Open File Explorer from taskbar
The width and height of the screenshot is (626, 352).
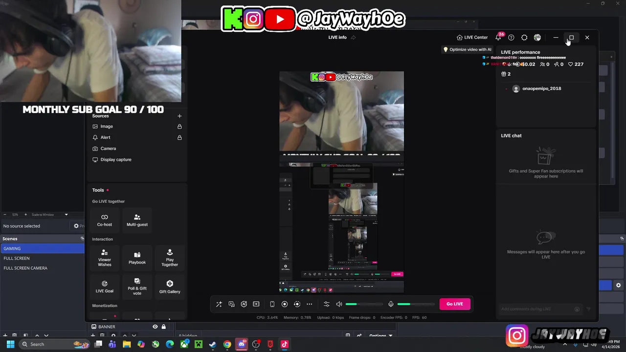[127, 344]
